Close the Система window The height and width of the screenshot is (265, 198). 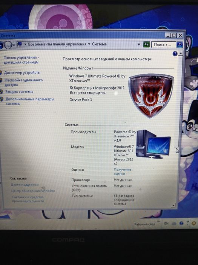(180, 36)
